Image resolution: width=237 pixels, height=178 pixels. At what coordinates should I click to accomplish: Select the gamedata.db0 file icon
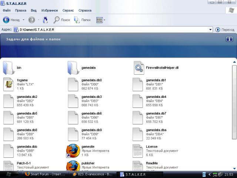[73, 84]
